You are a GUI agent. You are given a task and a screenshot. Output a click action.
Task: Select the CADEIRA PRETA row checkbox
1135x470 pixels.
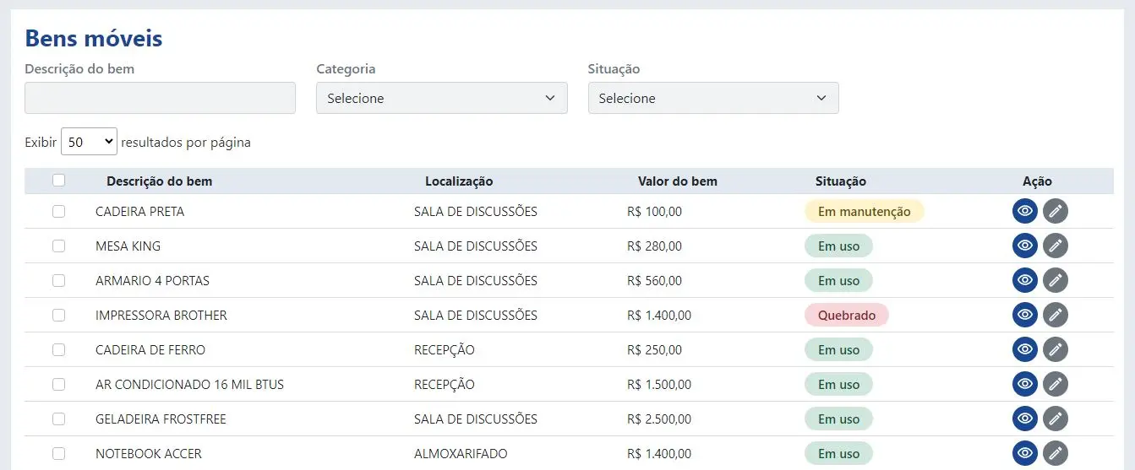[58, 212]
